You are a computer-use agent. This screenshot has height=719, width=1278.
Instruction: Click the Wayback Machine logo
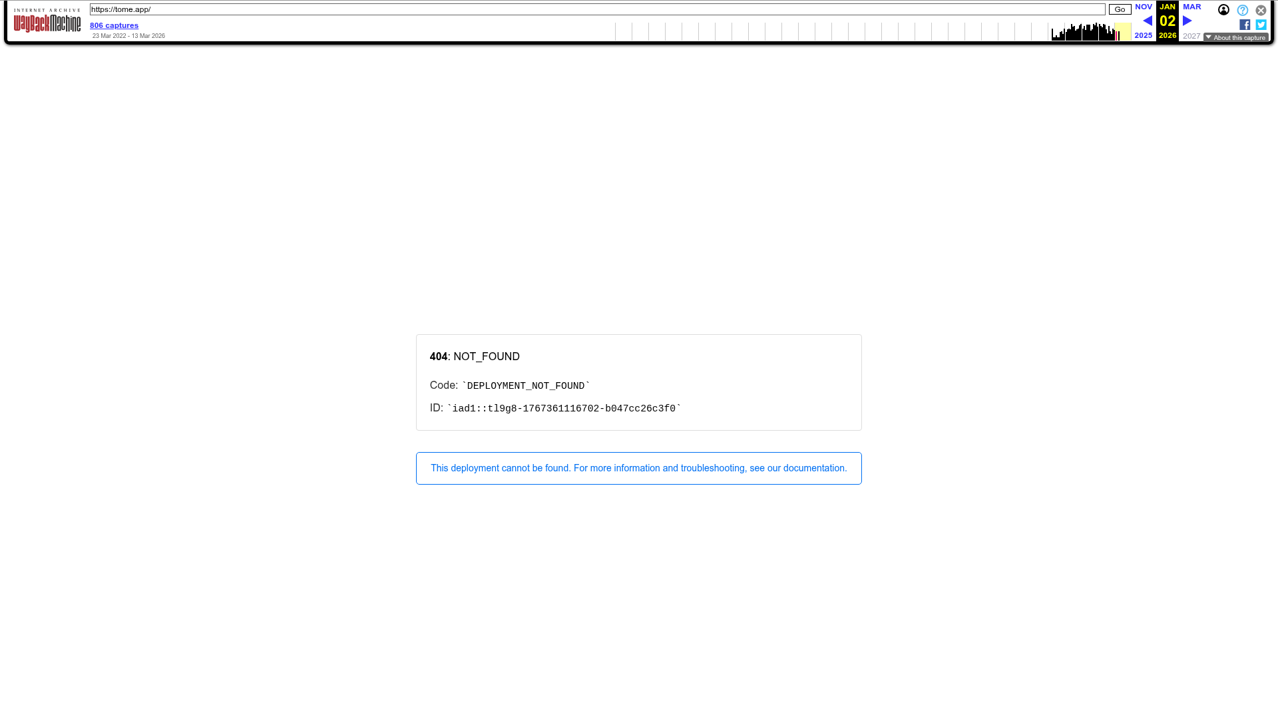[47, 21]
